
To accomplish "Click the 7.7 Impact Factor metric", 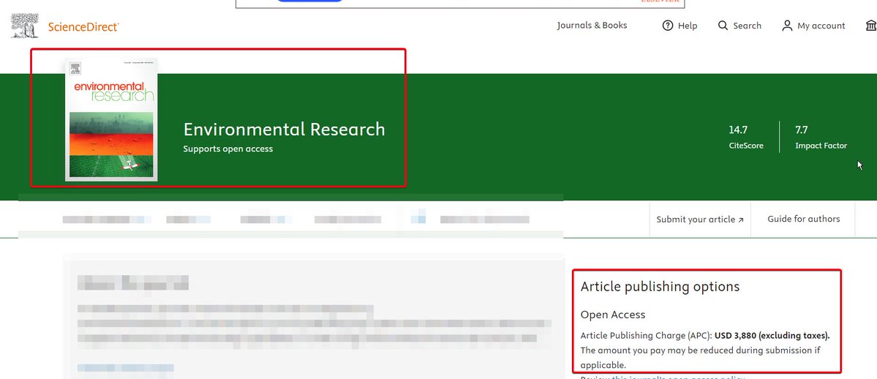I will tap(821, 137).
